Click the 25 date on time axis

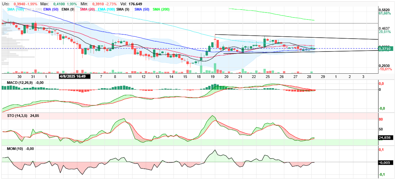click(x=268, y=76)
